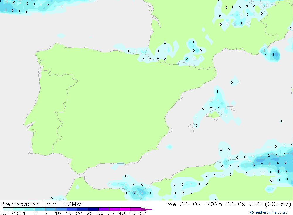Click the '26-02-2025' date text

point(201,204)
